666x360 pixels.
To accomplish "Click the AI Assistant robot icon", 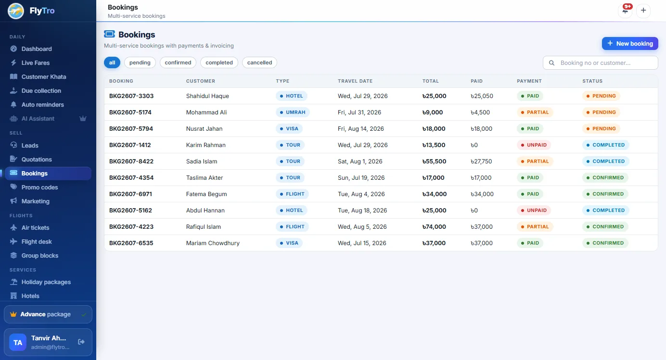I will [x=13, y=119].
